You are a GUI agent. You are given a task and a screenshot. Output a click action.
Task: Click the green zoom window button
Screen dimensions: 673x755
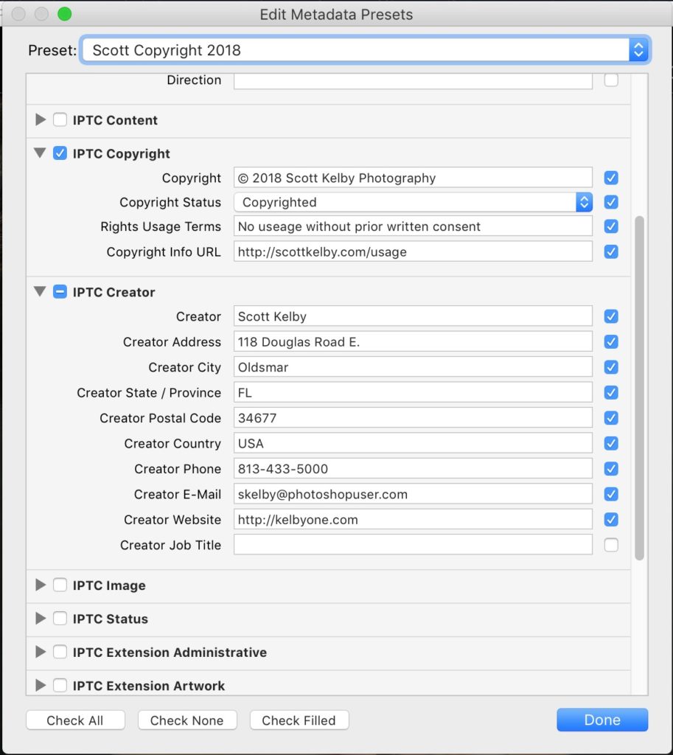coord(65,14)
